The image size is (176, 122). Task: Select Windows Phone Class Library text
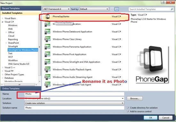pos(67,39)
